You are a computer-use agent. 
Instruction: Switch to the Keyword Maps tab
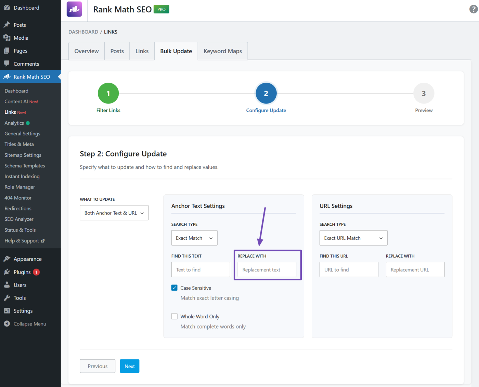(222, 51)
